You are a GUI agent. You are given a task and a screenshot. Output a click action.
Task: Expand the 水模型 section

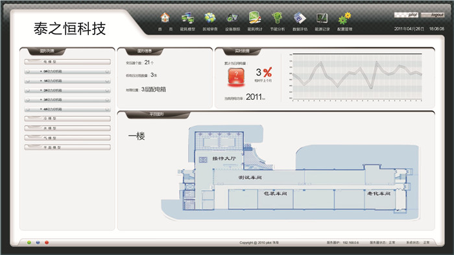click(67, 128)
